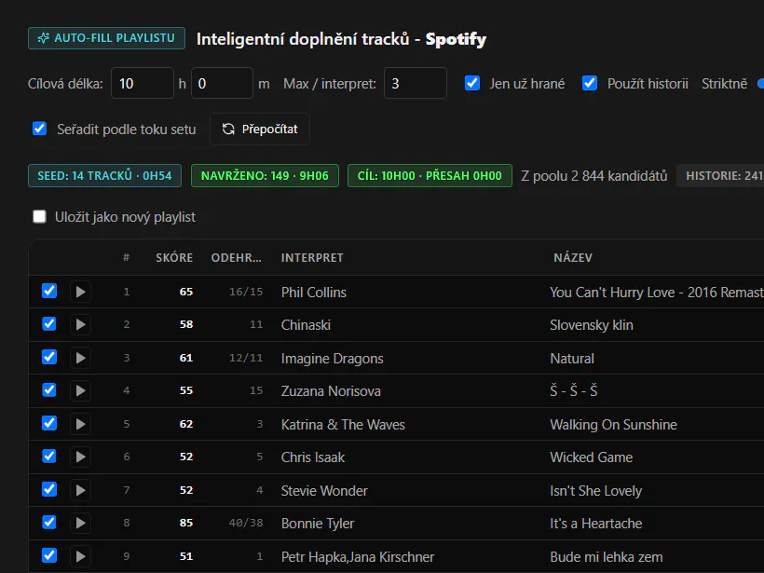Sort by the Interpret column header
764x573 pixels.
coord(312,258)
